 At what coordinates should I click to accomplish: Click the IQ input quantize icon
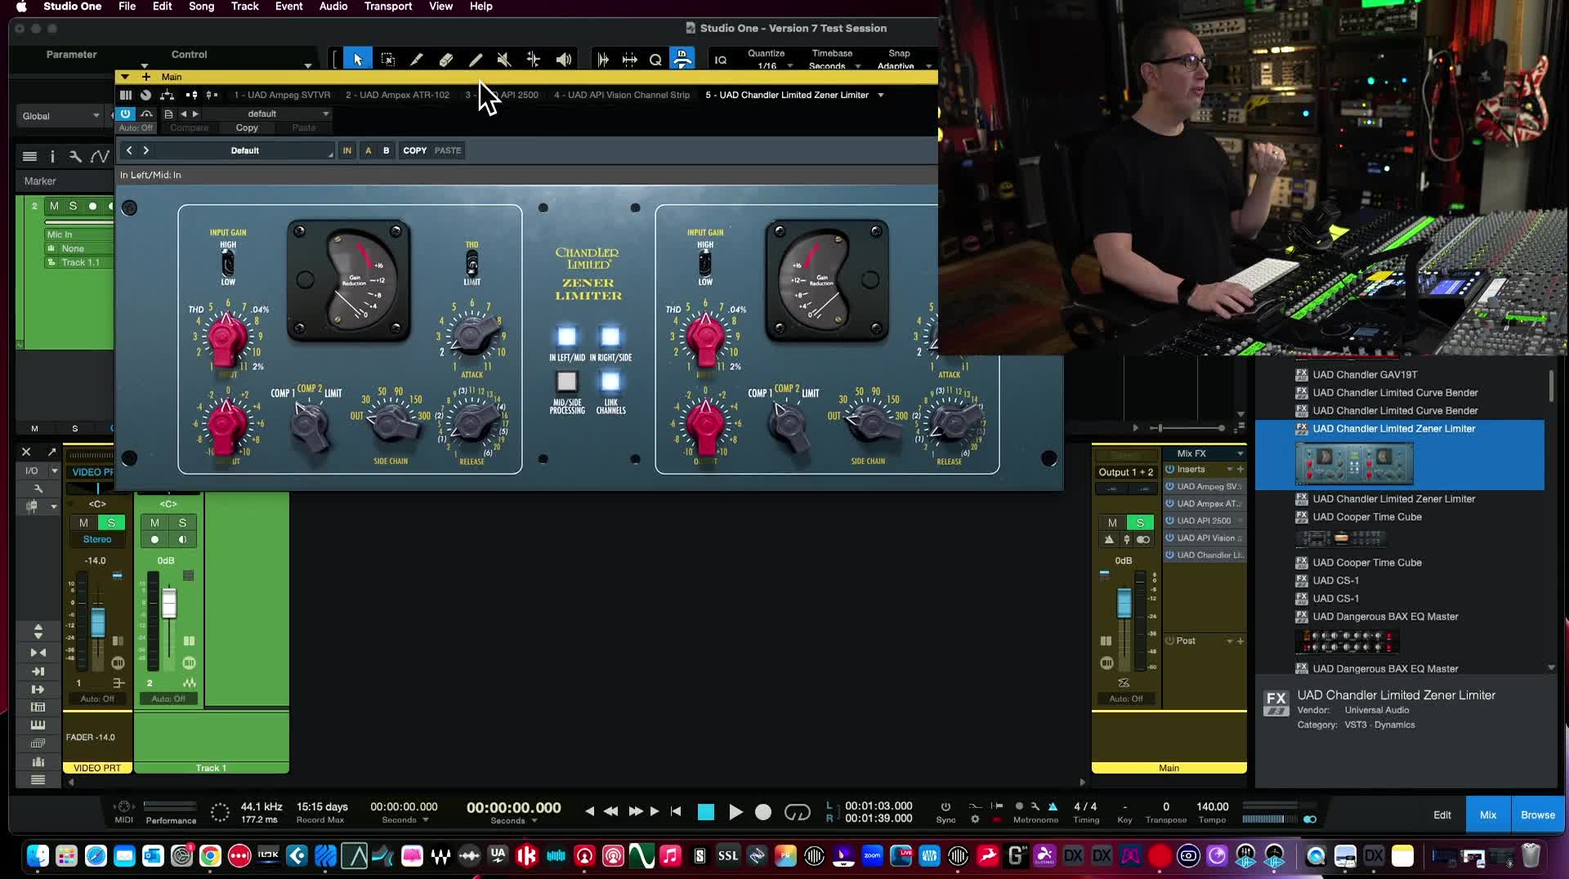point(720,60)
